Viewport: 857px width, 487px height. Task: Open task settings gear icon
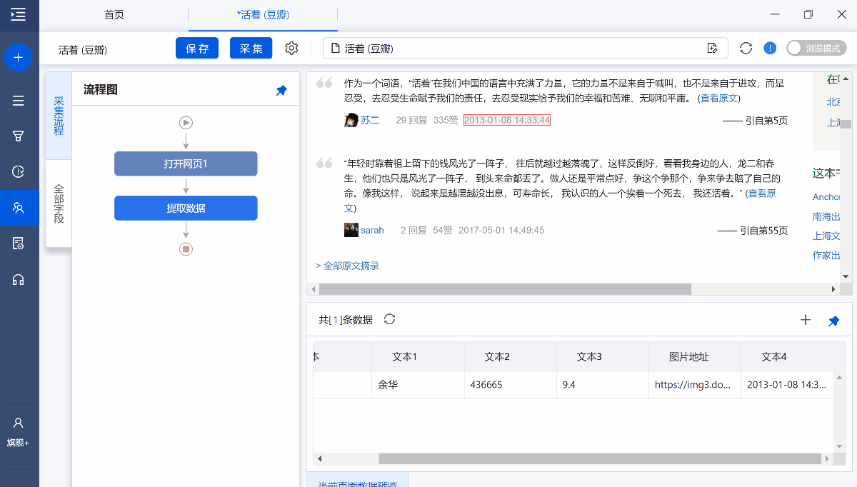291,48
